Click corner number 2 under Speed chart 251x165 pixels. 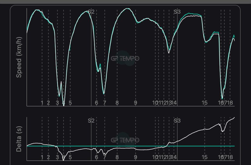(x=48, y=103)
